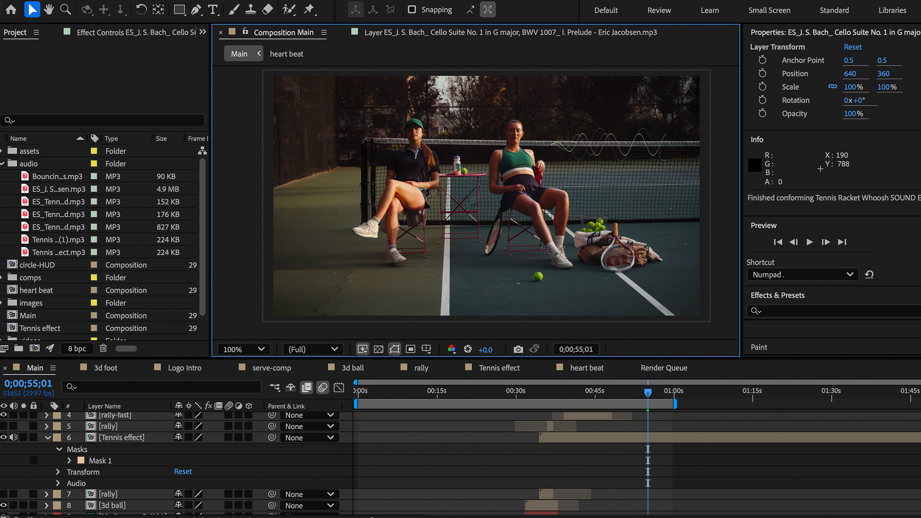Screen dimensions: 921x518
Task: Delete selected project item with trash icon
Action: pos(103,348)
